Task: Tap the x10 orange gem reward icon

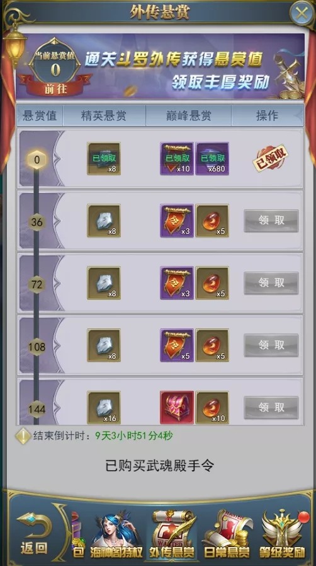Action: coord(212,408)
